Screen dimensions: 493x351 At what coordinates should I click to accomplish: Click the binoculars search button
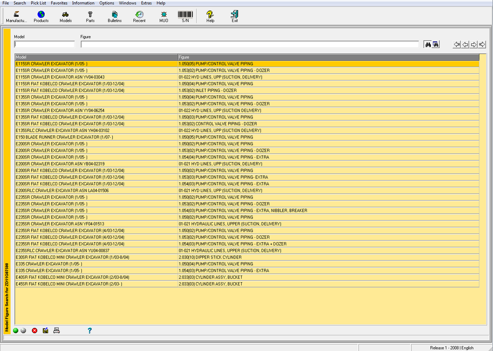427,44
